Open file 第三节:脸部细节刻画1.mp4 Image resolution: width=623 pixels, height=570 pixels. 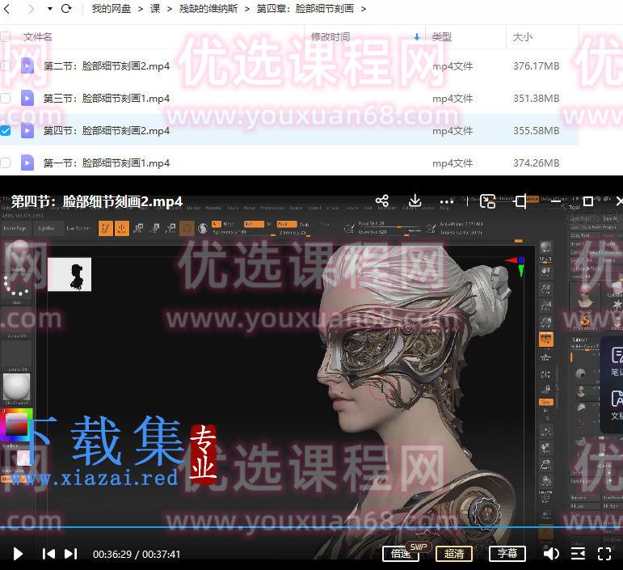(107, 99)
